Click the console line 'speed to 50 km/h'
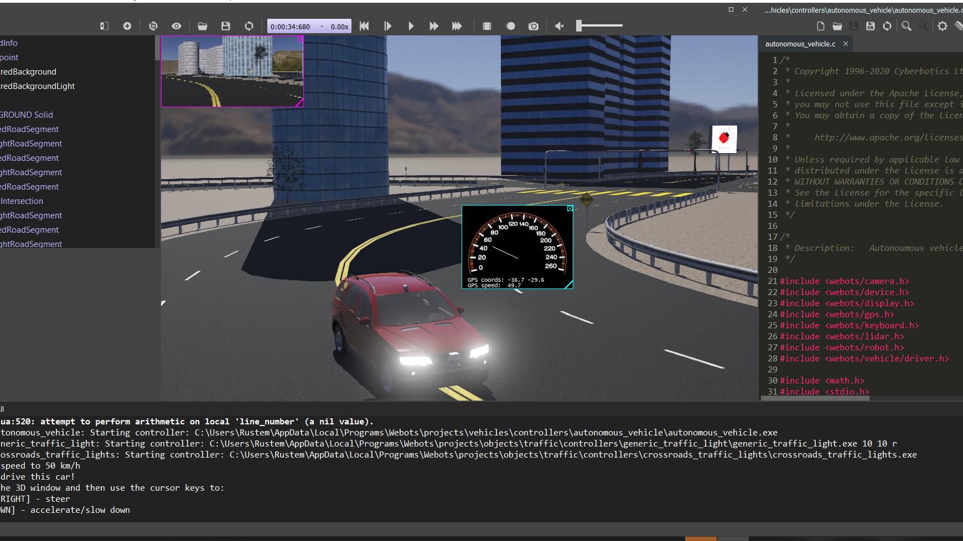Screen dimensions: 963x541 [x=40, y=466]
